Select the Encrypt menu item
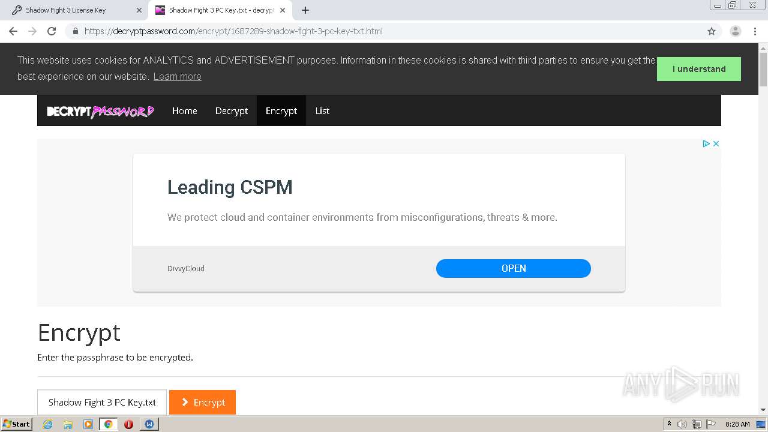 (x=281, y=110)
